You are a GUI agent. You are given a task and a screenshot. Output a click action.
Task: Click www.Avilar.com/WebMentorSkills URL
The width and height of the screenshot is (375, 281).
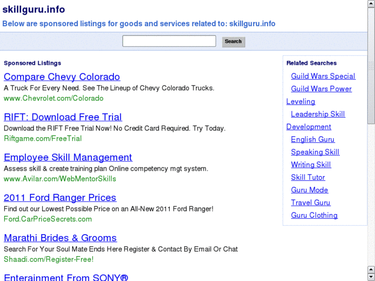click(60, 178)
